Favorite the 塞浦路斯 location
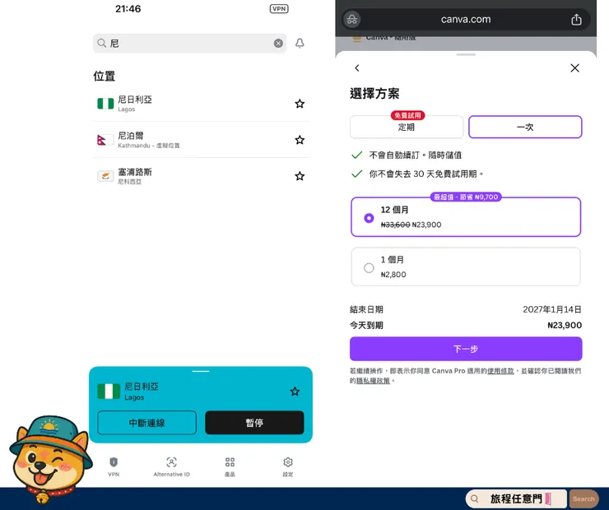This screenshot has width=609, height=510. [300, 176]
